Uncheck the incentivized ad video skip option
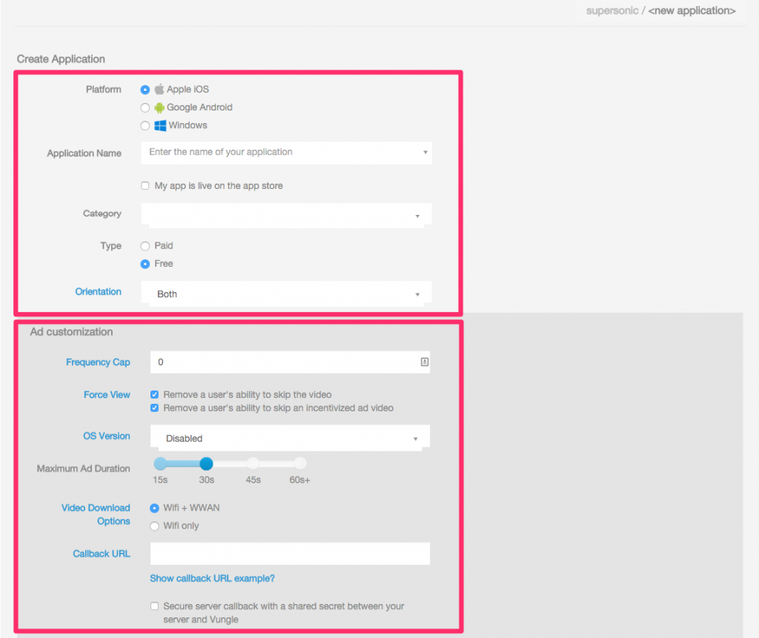Viewport: 759px width, 638px height. click(154, 408)
